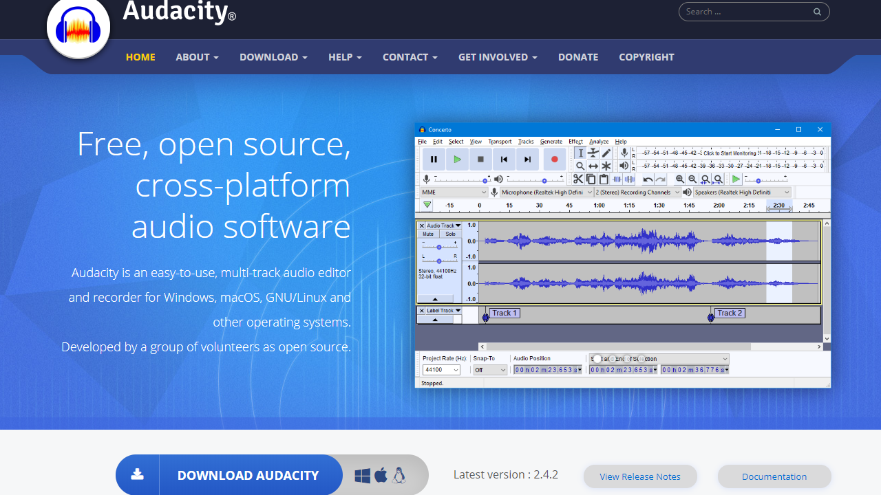Open the Effect menu

click(x=575, y=141)
